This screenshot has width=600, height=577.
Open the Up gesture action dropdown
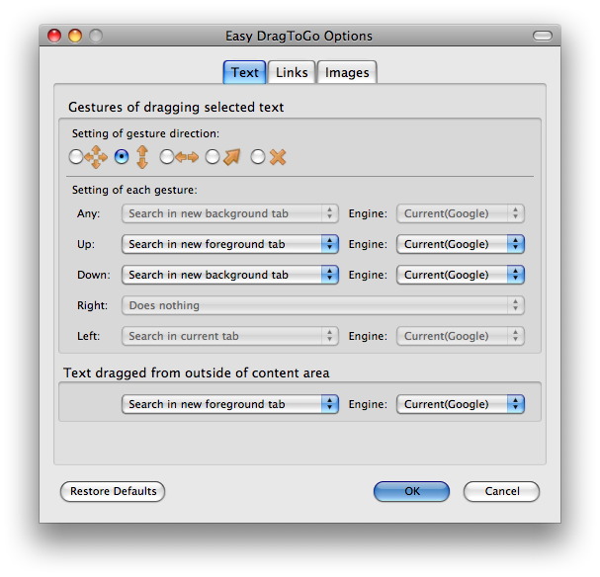230,244
